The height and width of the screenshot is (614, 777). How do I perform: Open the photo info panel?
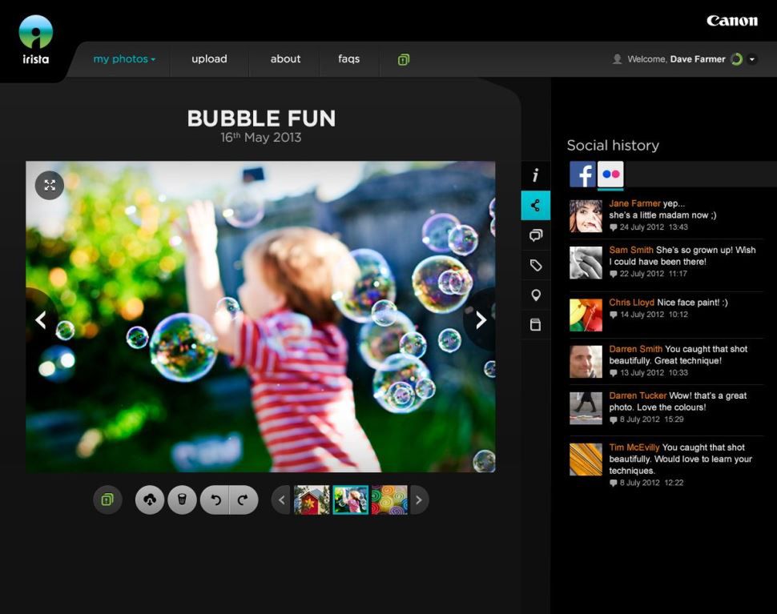[536, 175]
